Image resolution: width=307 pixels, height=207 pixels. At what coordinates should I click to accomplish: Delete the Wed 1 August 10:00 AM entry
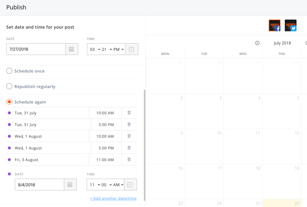[129, 136]
